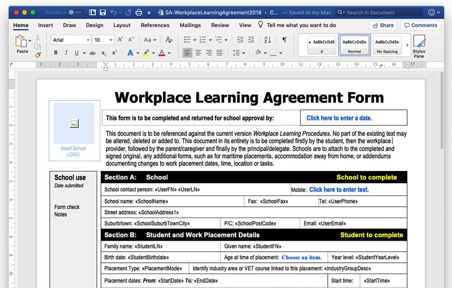Click the Save icon in title bar
Image resolution: width=452 pixels, height=288 pixels.
click(103, 12)
